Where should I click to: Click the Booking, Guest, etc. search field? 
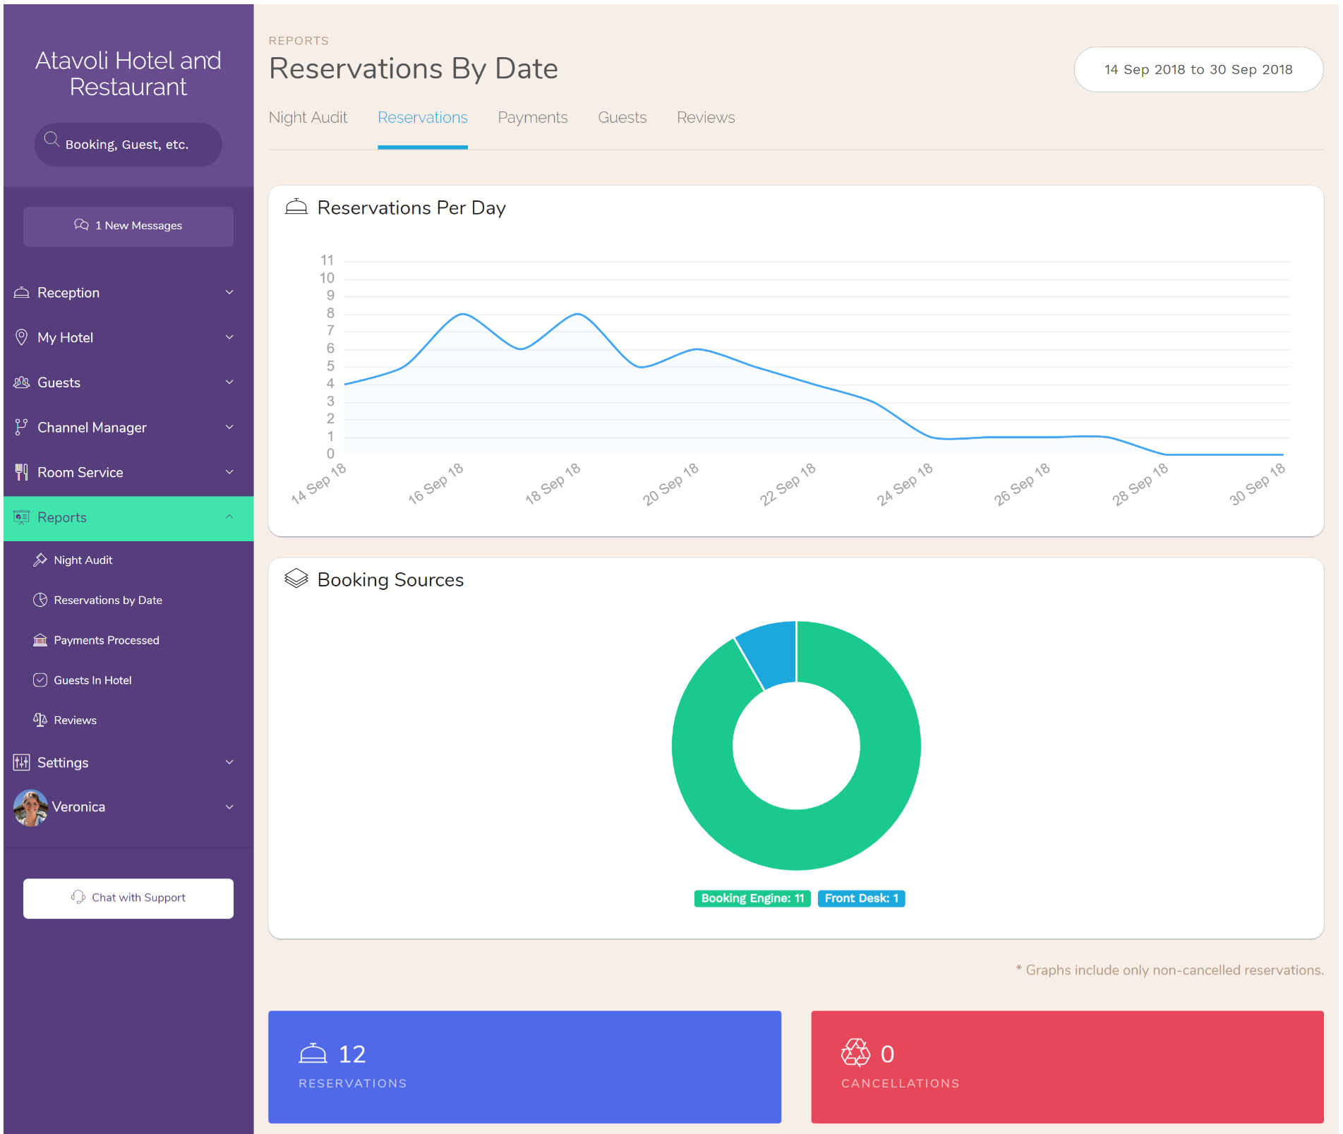[128, 145]
